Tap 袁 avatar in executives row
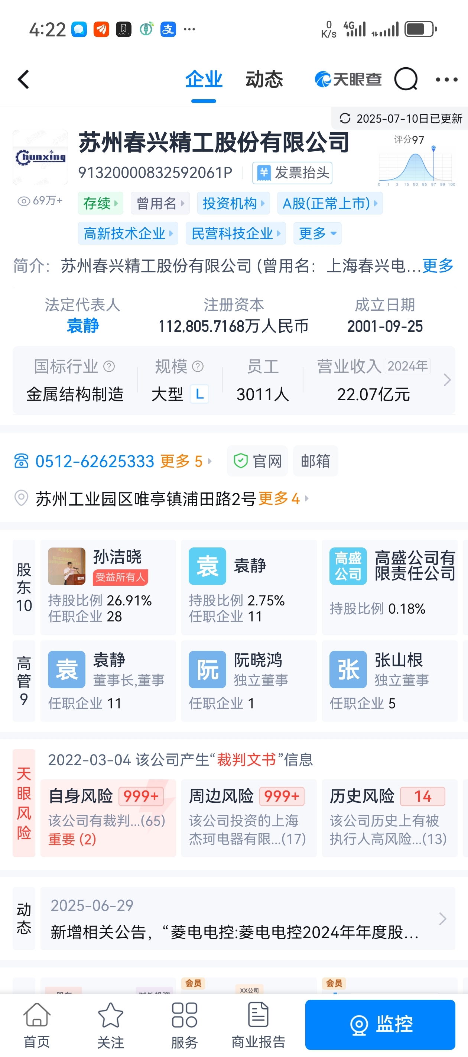Screen dimensions: 468x1057 tap(66, 669)
